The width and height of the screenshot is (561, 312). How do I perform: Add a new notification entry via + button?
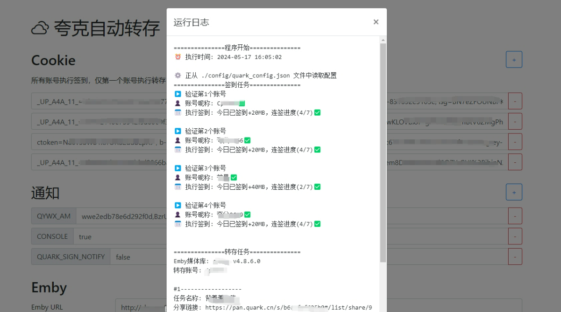point(514,192)
